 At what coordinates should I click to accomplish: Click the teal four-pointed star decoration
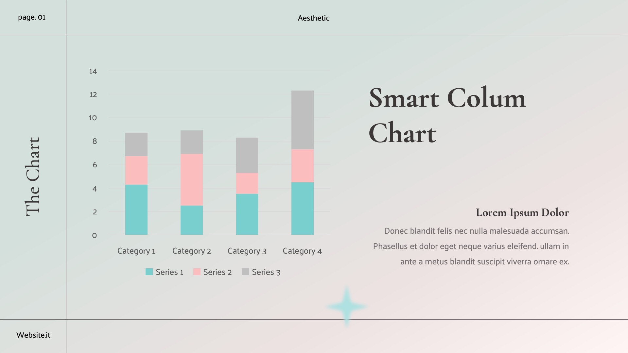[347, 307]
